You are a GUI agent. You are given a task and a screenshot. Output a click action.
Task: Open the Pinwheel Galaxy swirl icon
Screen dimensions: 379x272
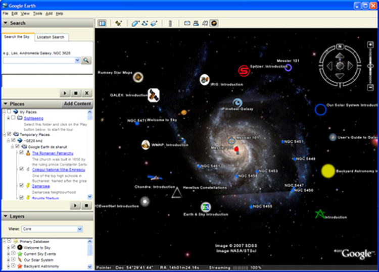[x=238, y=103]
